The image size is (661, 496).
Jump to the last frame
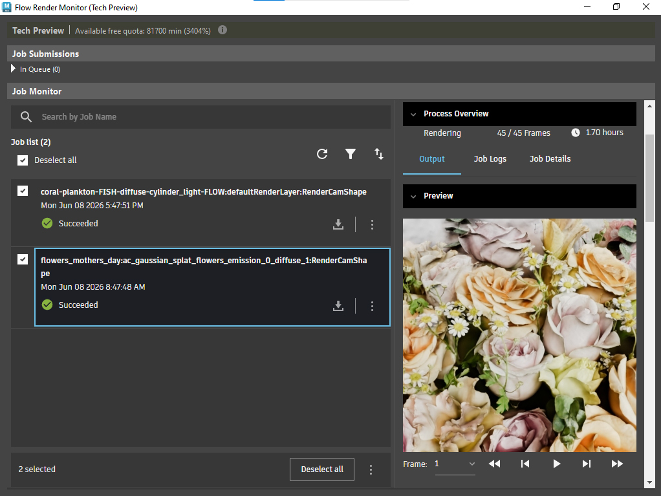(587, 464)
